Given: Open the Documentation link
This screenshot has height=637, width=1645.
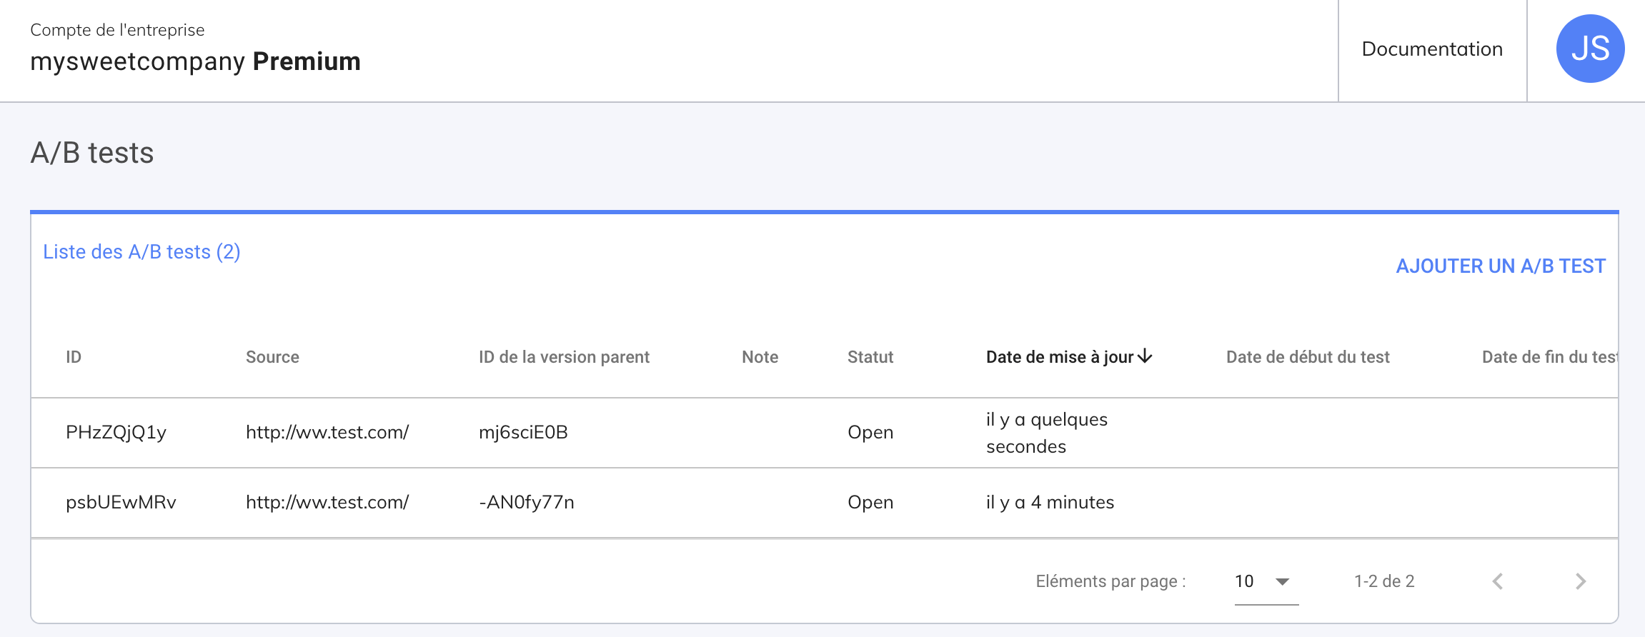Looking at the screenshot, I should [1432, 49].
